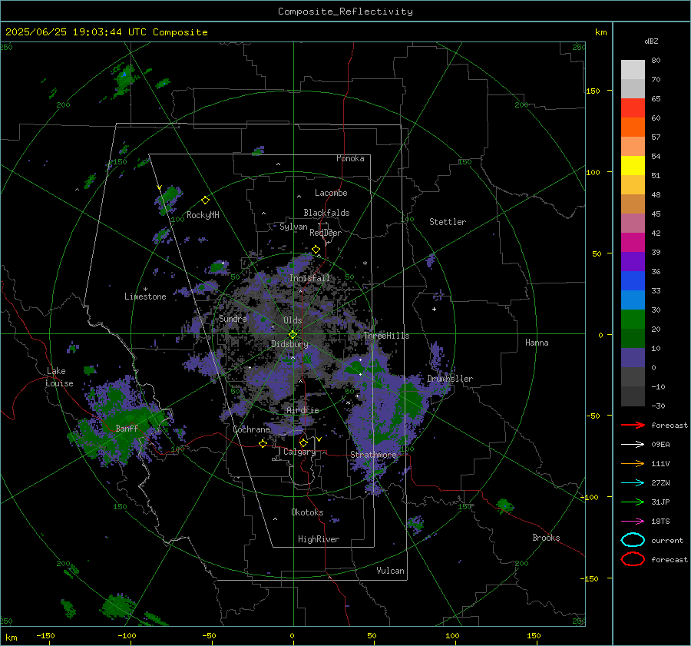Click the Ponoka label
Viewport: 691px width, 646px height.
tap(350, 158)
